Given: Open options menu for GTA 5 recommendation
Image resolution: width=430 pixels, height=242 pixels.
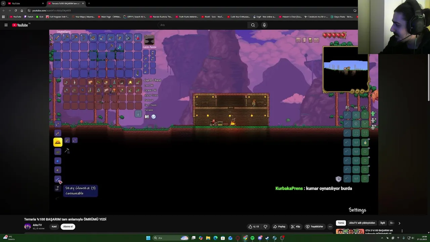Looking at the screenshot, I should click(402, 231).
